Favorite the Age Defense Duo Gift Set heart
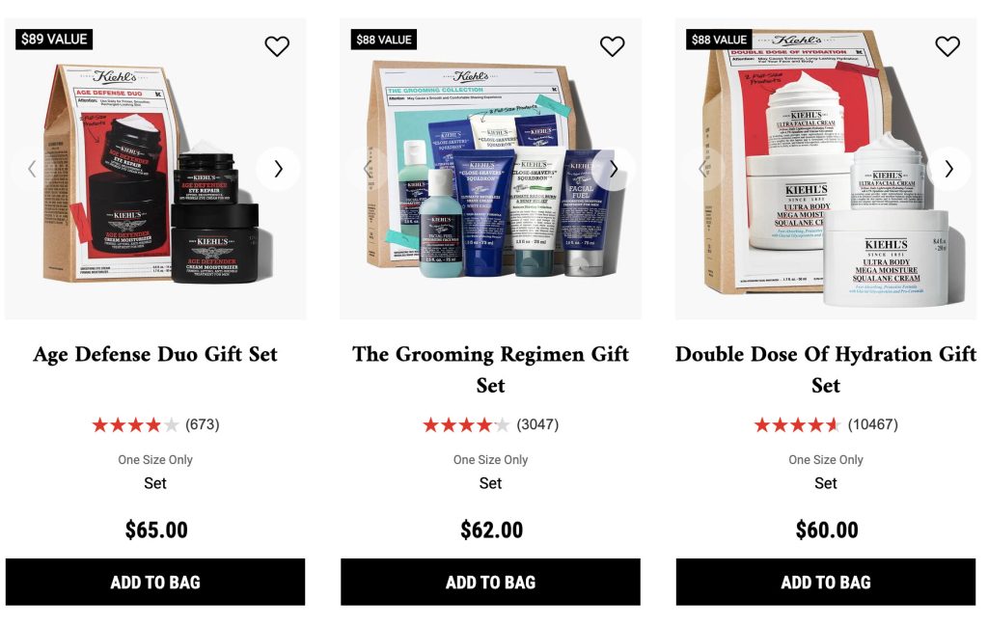Screen dimensions: 988x625 pos(277,46)
